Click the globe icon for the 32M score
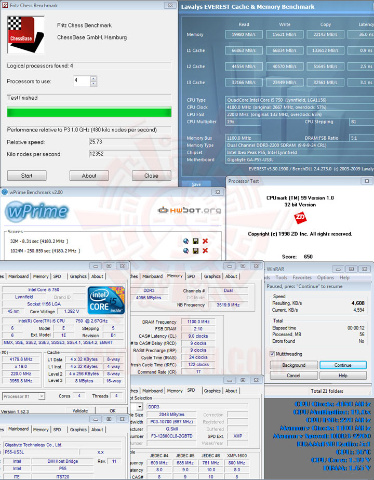The image size is (374, 480). pos(186,241)
